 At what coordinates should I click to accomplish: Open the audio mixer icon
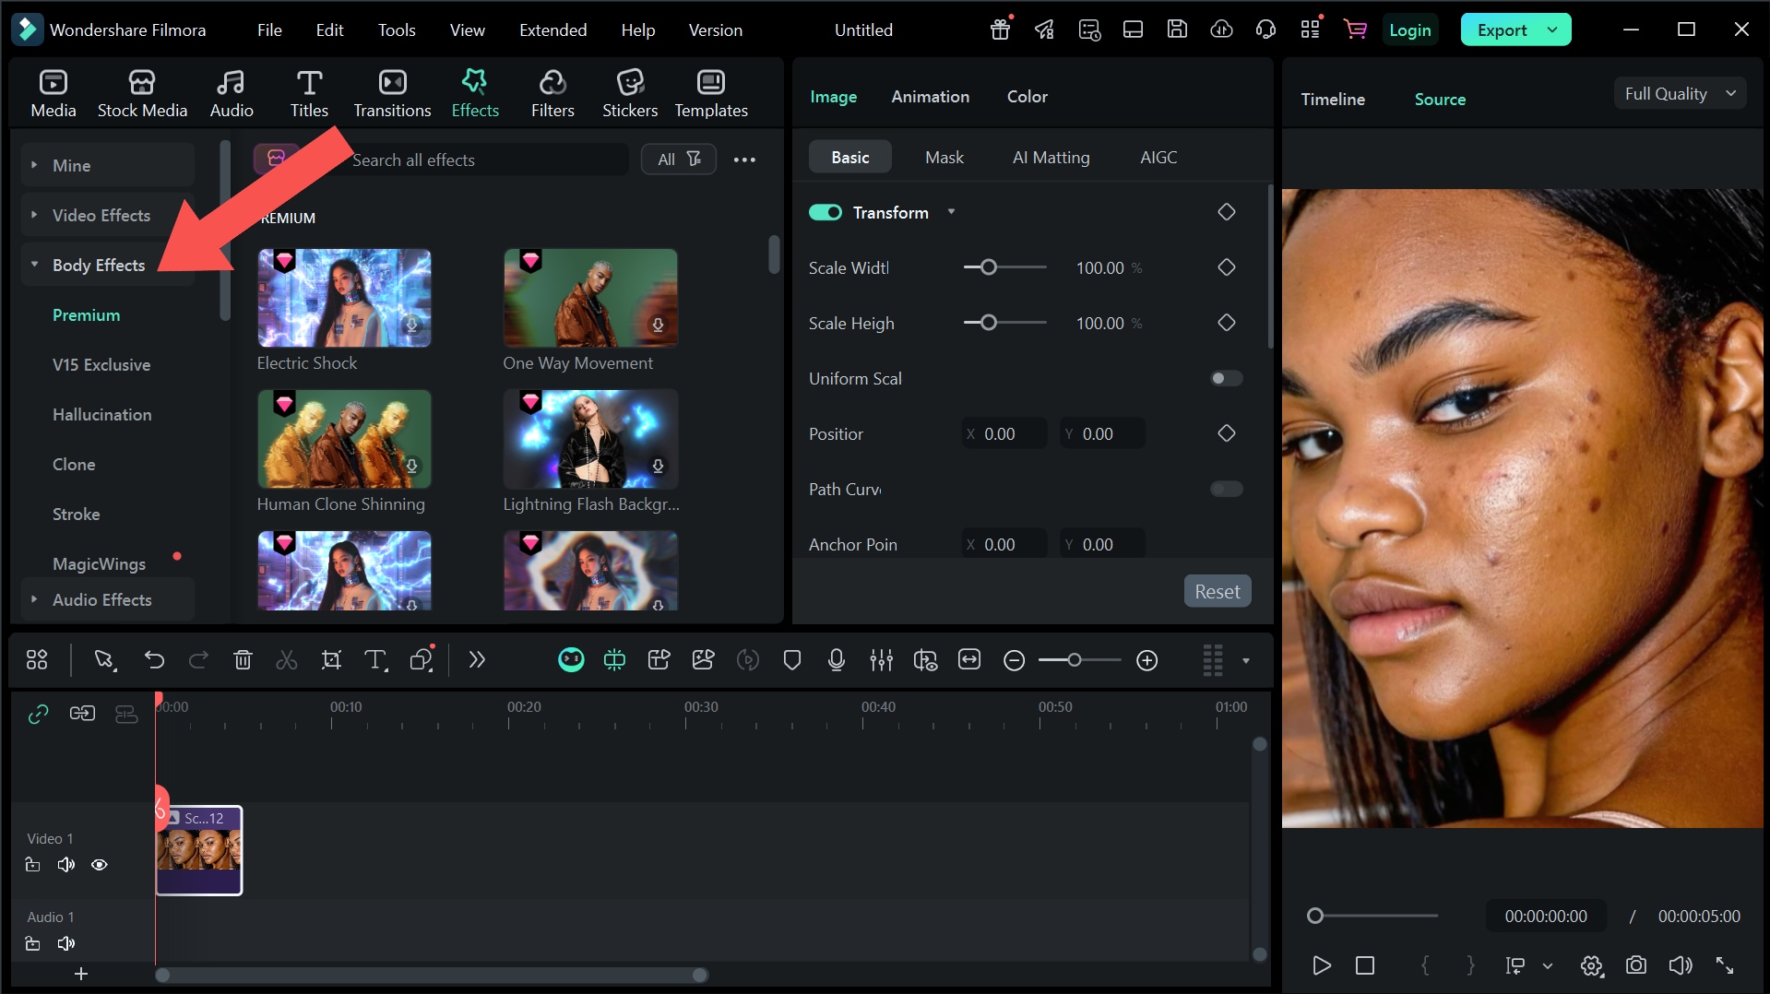(881, 660)
